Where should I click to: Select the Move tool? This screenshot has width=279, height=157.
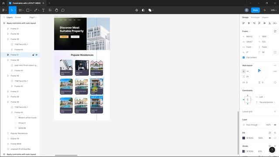pyautogui.click(x=12, y=10)
